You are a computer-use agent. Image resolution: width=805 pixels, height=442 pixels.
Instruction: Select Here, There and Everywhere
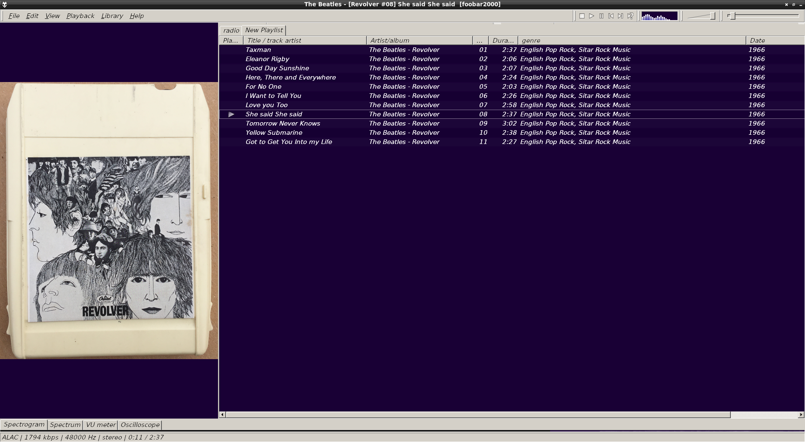pyautogui.click(x=512, y=77)
